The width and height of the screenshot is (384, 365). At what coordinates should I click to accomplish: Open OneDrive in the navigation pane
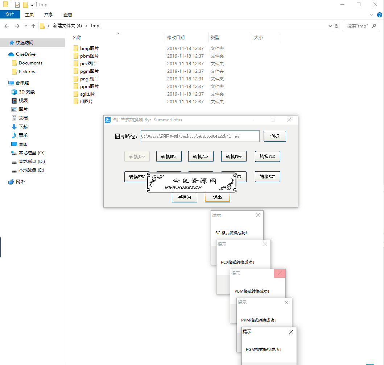25,54
